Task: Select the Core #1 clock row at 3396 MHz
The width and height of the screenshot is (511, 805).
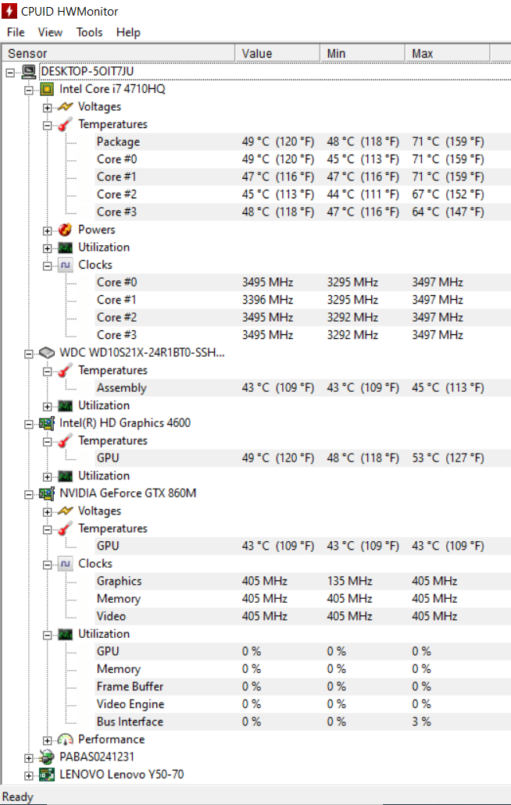Action: [x=303, y=300]
